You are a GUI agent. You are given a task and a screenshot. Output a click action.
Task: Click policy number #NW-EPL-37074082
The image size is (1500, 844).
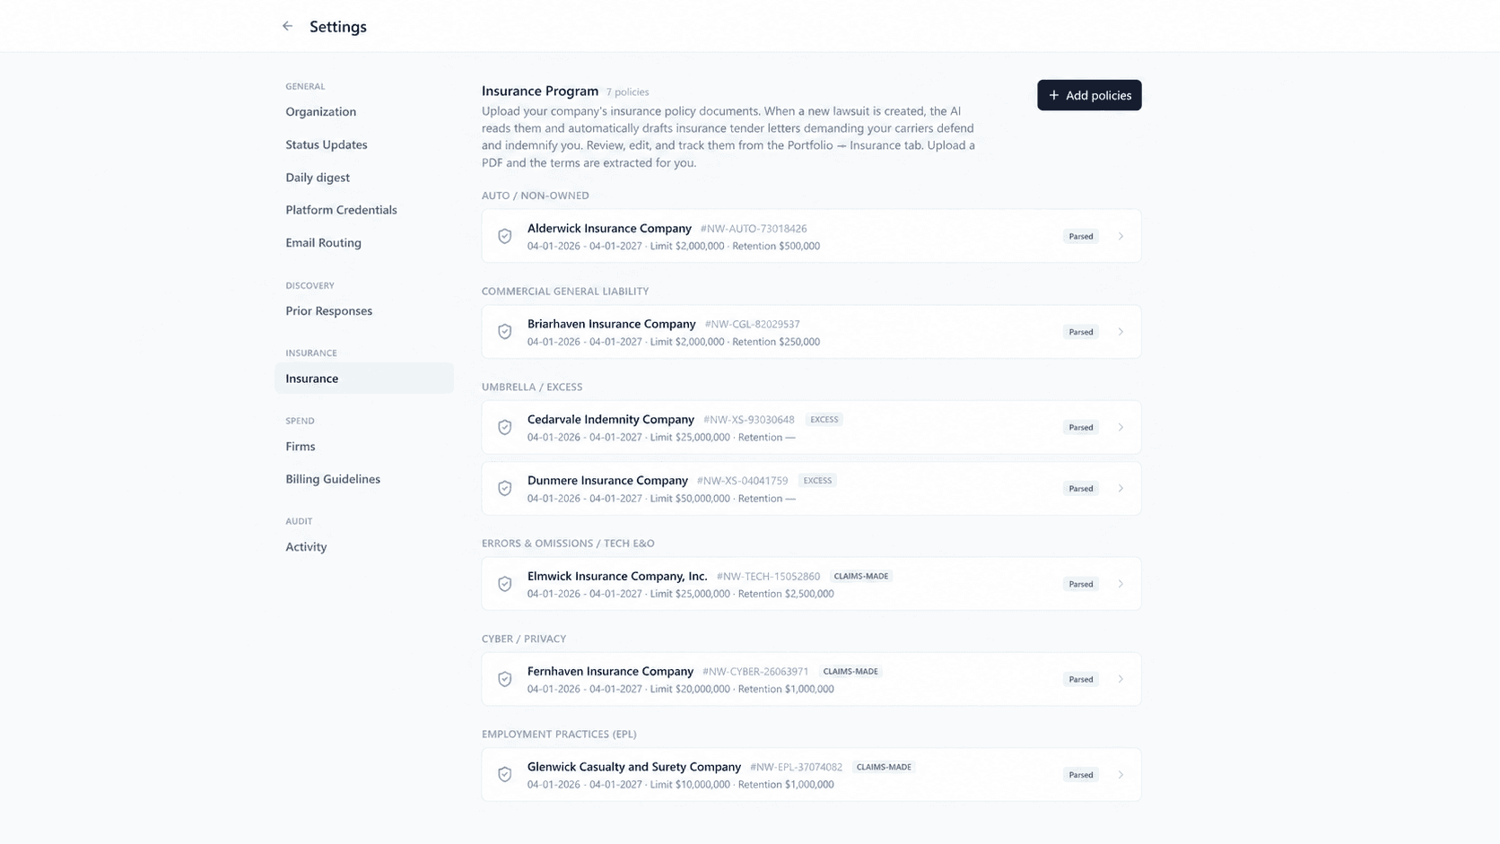796,768
